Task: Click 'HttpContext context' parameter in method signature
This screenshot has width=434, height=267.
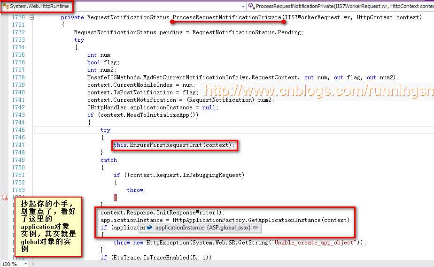Action: pyautogui.click(x=387, y=17)
